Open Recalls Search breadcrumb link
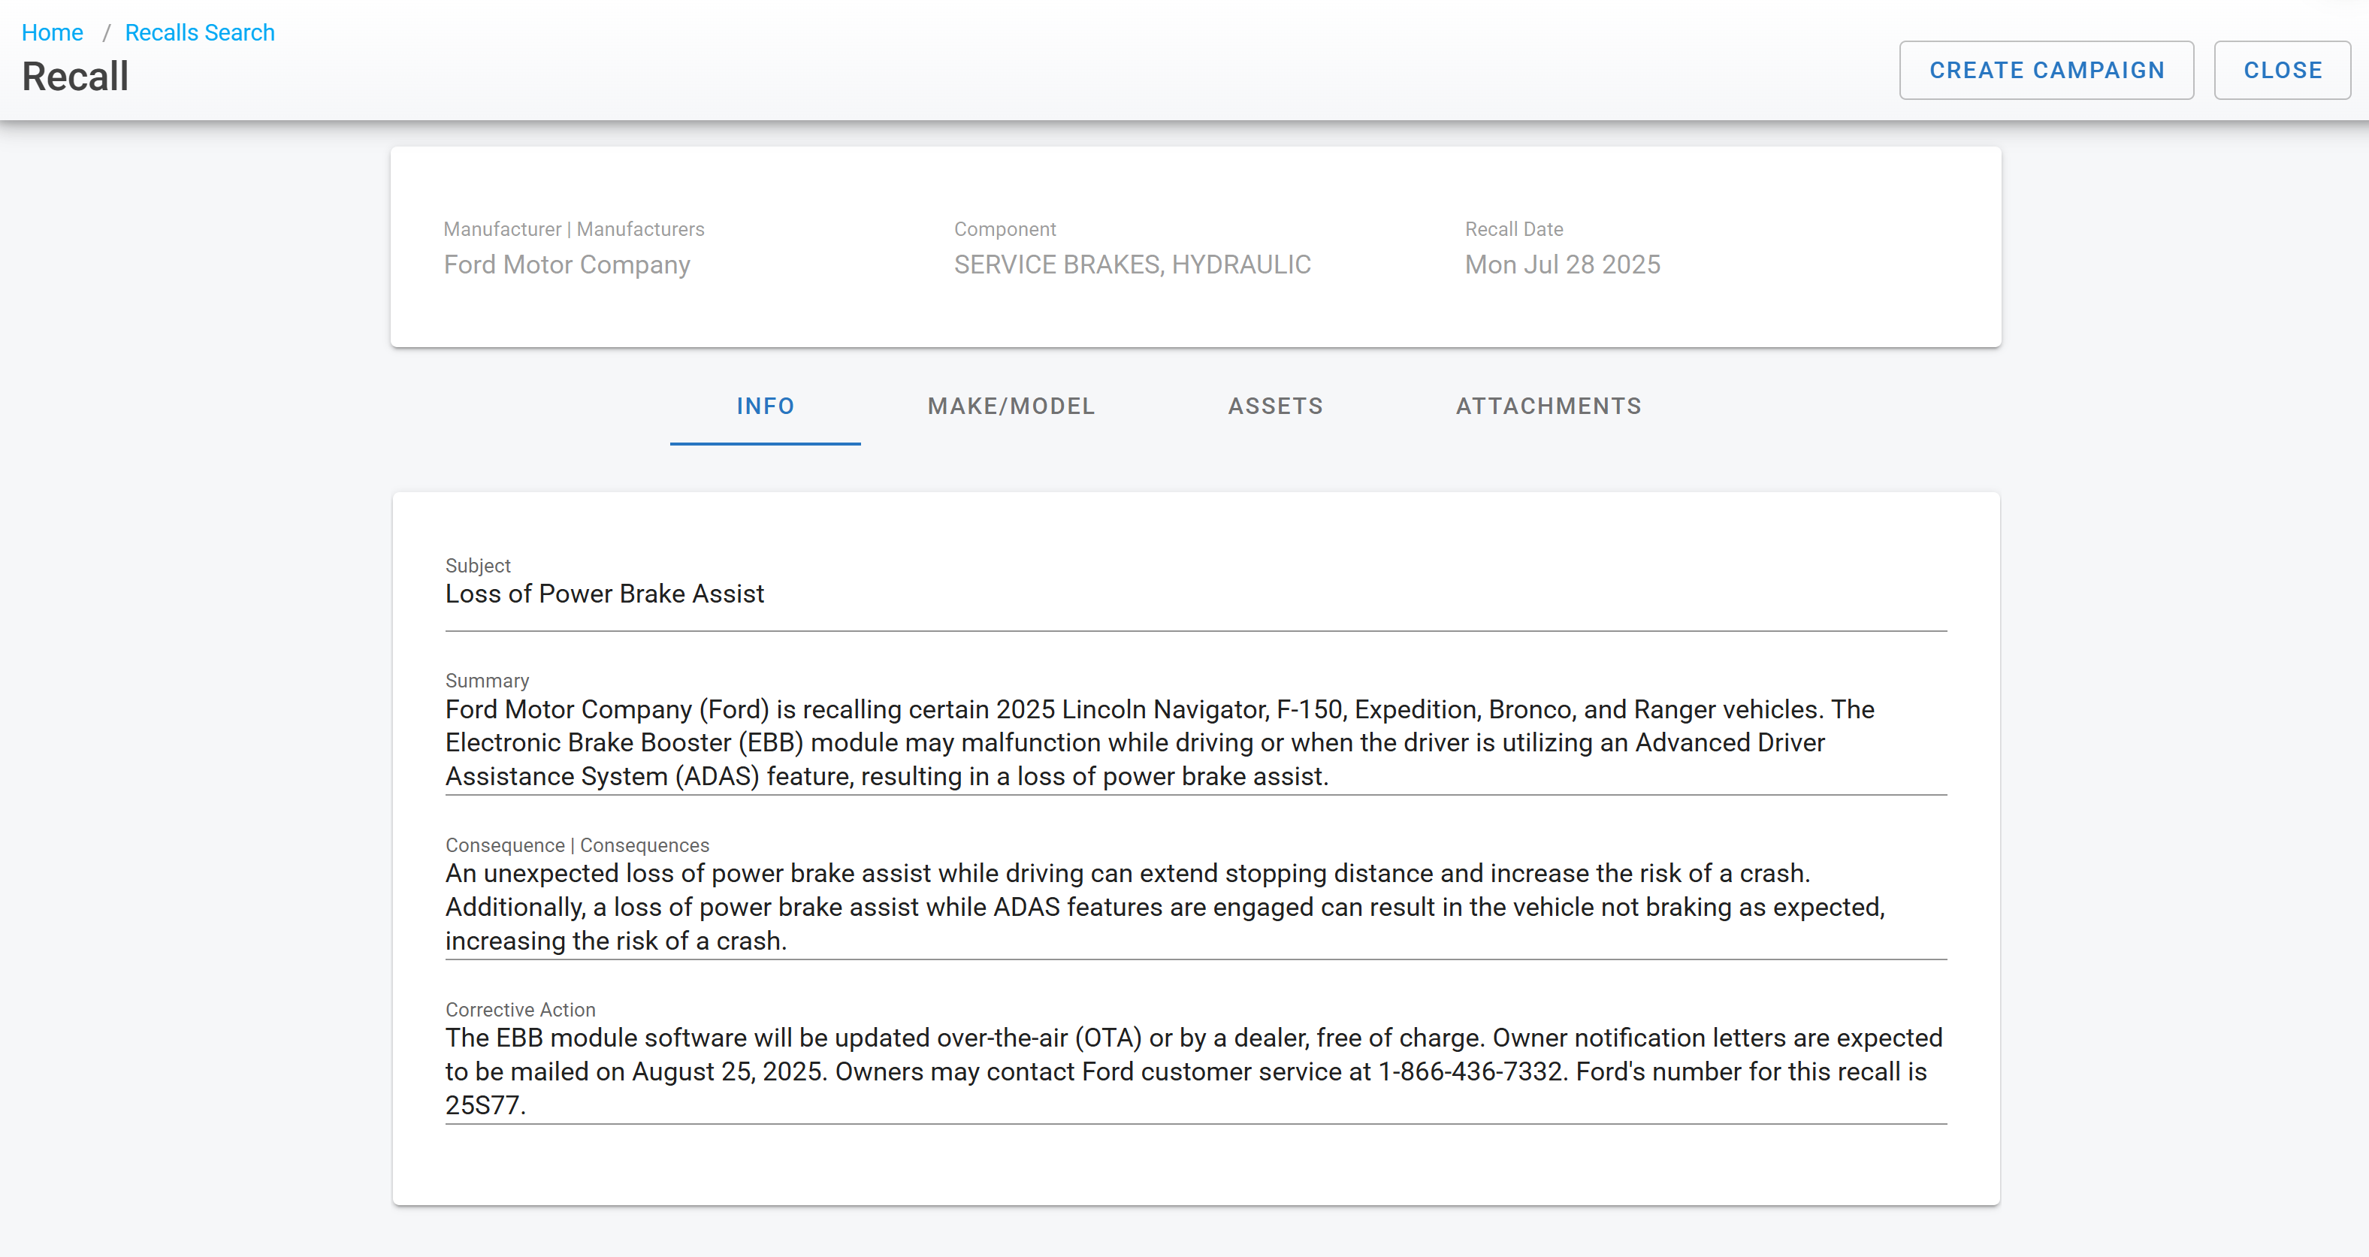This screenshot has width=2369, height=1257. click(x=200, y=32)
